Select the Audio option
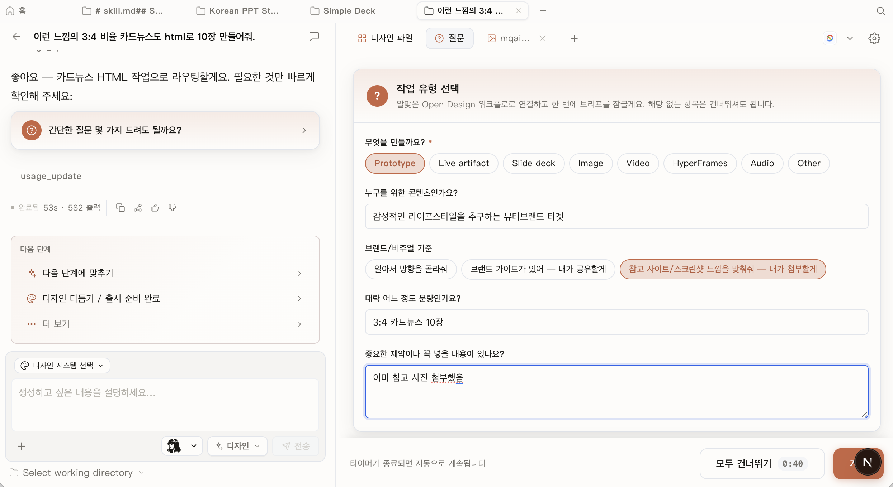 click(x=762, y=163)
